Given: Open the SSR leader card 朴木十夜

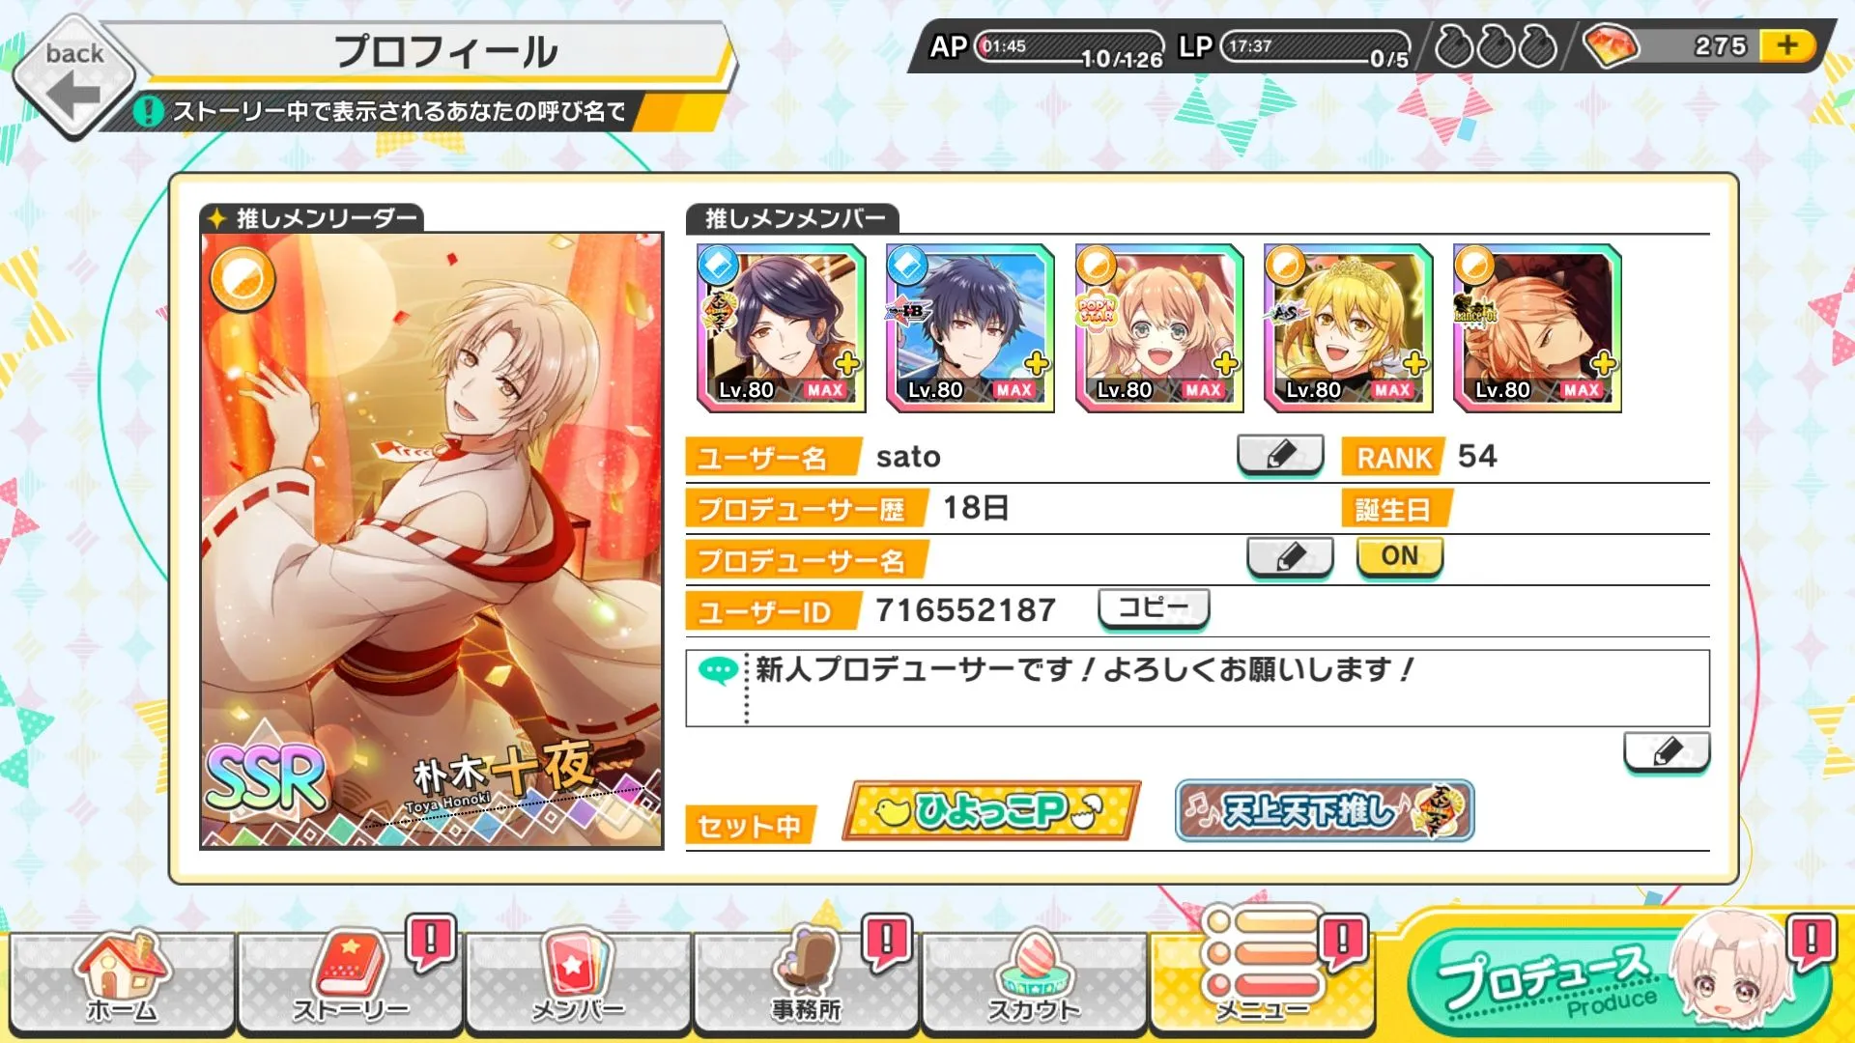Looking at the screenshot, I should (432, 541).
